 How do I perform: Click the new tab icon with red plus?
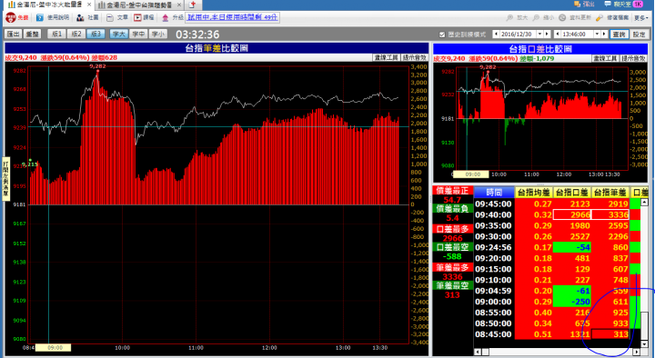coord(192,5)
